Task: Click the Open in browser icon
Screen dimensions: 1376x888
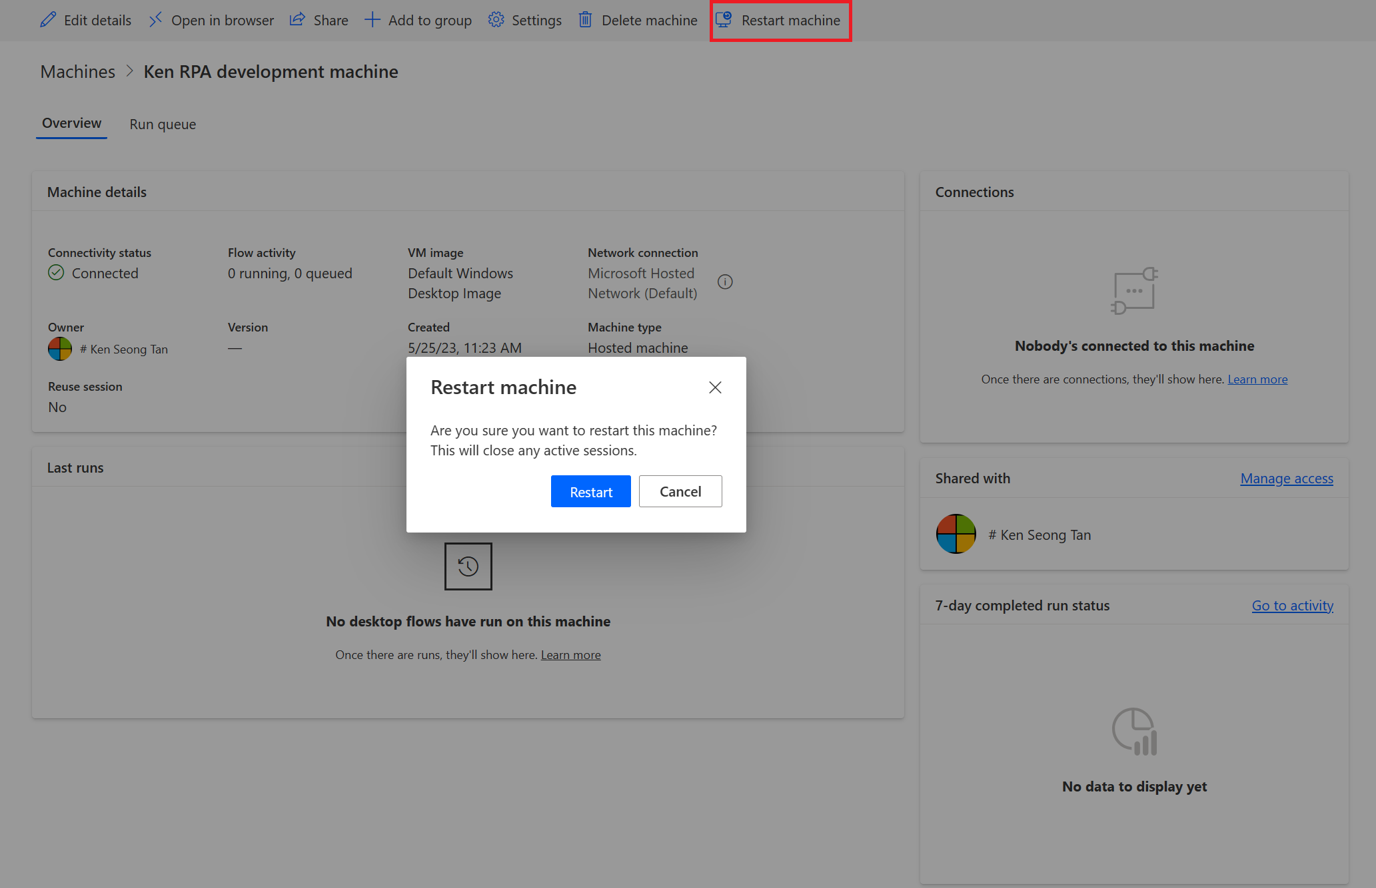Action: pyautogui.click(x=155, y=20)
